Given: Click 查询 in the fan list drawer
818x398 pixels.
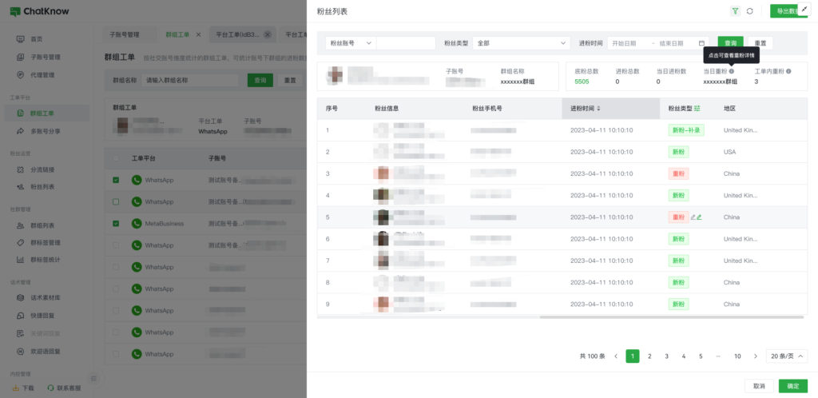Looking at the screenshot, I should (x=730, y=43).
